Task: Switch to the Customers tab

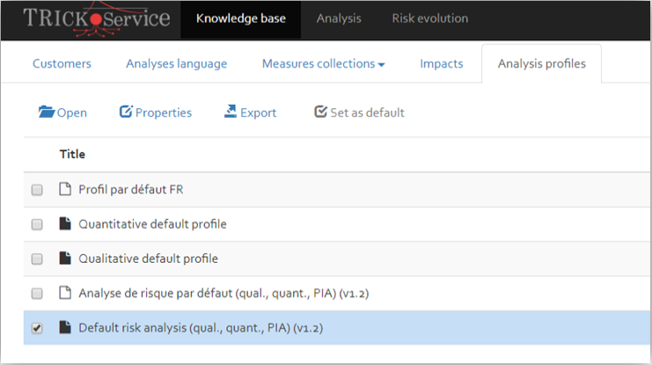Action: 62,63
